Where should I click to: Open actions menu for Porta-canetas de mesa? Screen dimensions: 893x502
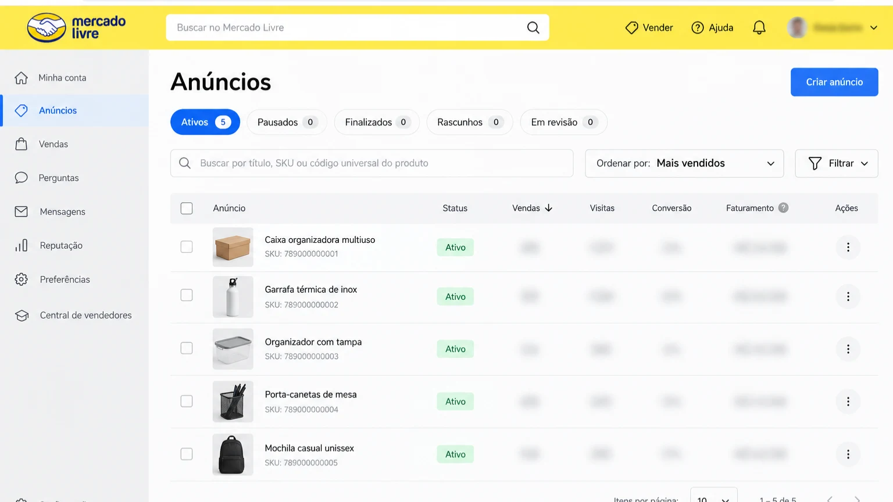(x=848, y=401)
